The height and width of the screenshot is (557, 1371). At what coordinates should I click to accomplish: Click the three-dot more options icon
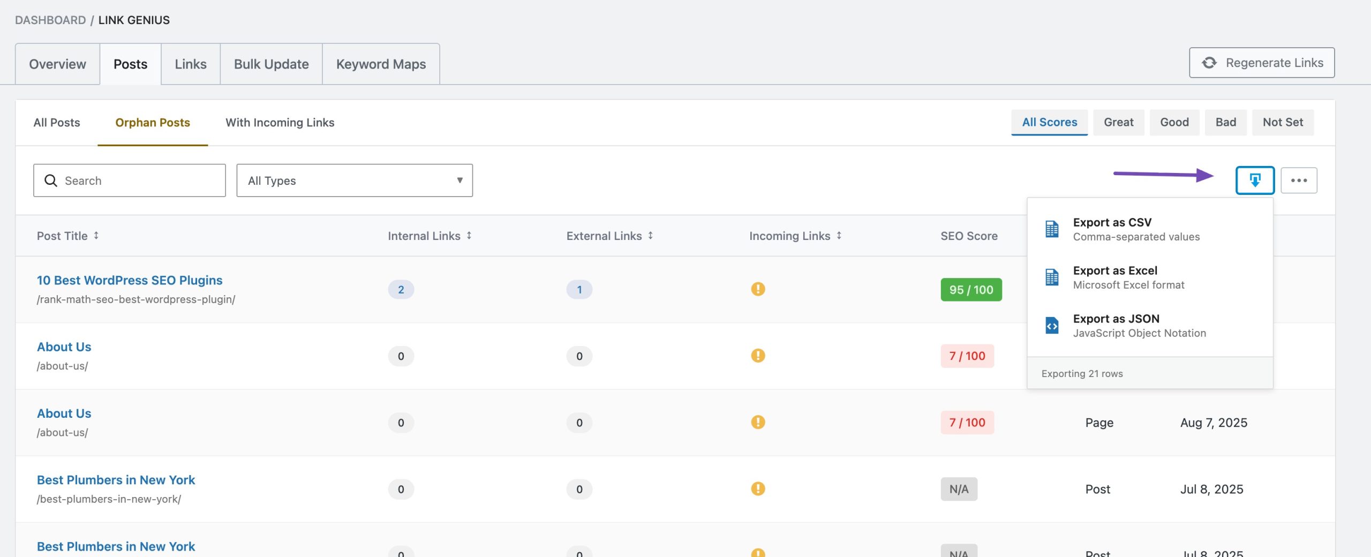point(1299,180)
